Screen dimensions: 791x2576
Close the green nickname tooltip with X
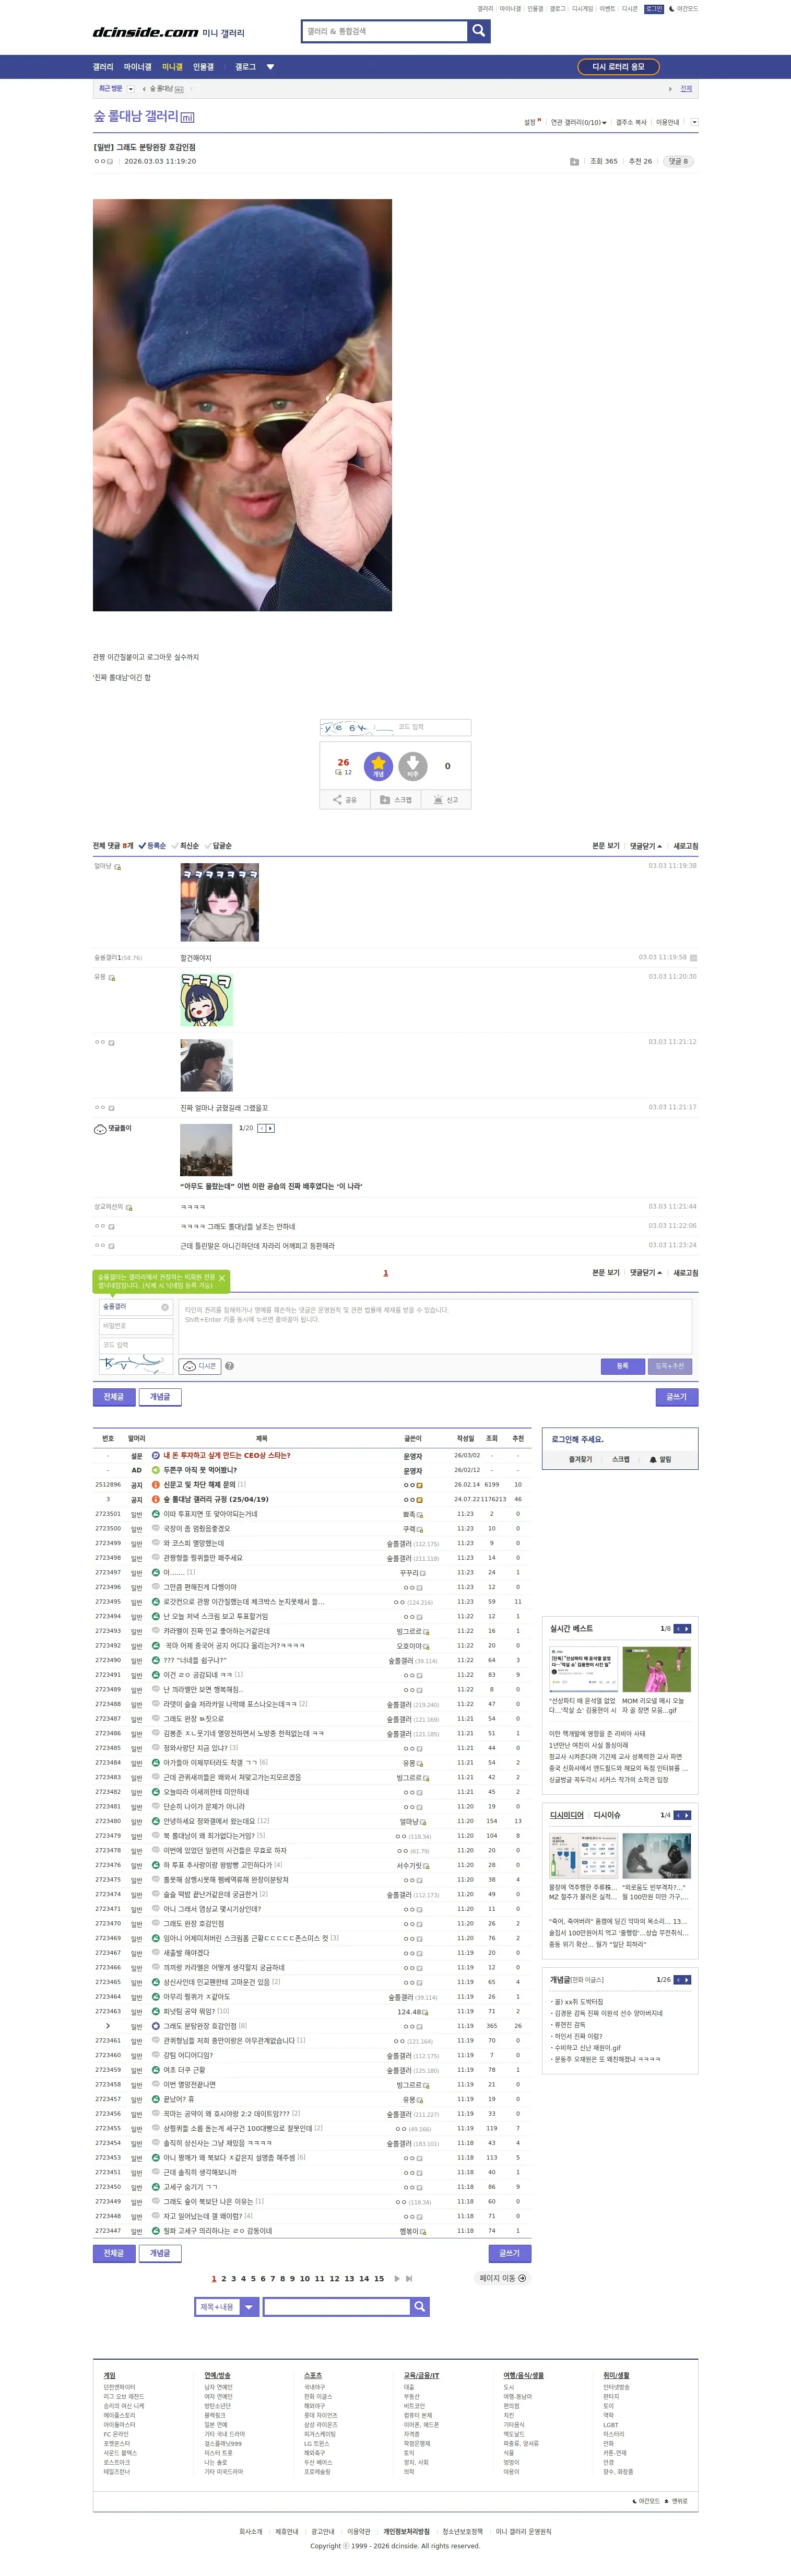[222, 1278]
